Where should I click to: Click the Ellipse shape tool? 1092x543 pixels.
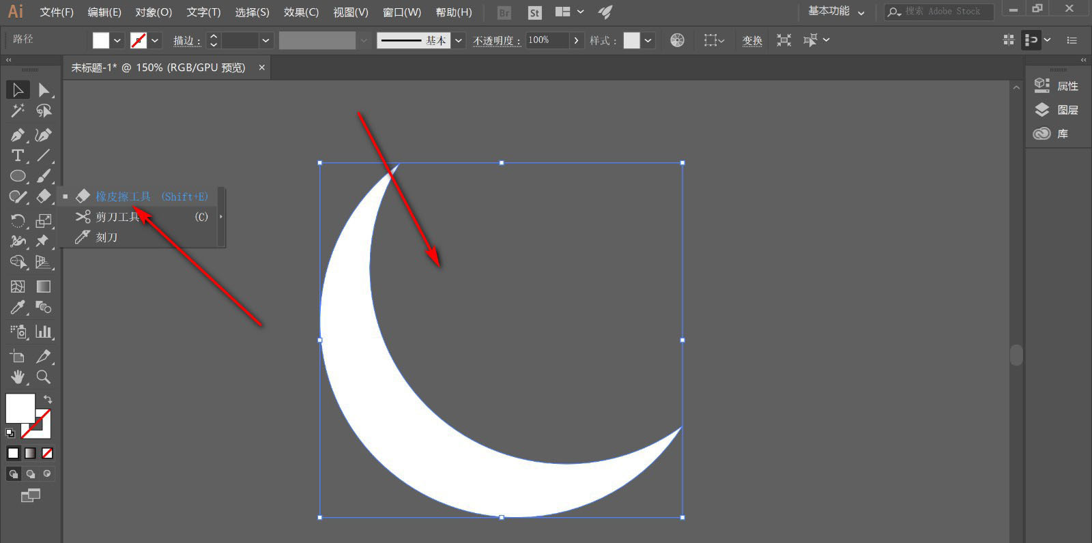(x=18, y=176)
